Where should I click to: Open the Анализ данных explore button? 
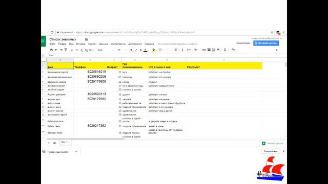[x=273, y=143]
